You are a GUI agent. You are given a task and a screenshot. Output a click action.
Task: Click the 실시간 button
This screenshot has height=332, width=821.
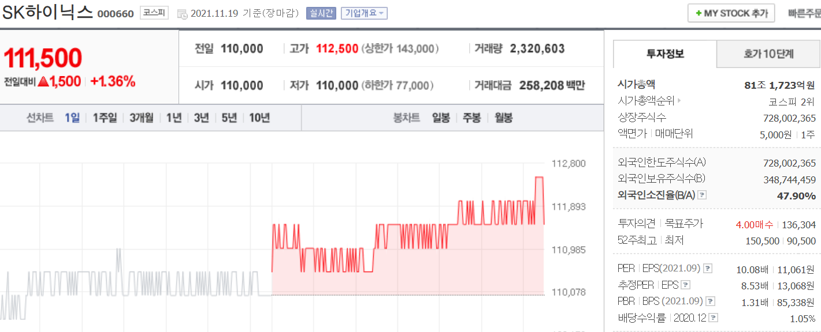[x=321, y=13]
